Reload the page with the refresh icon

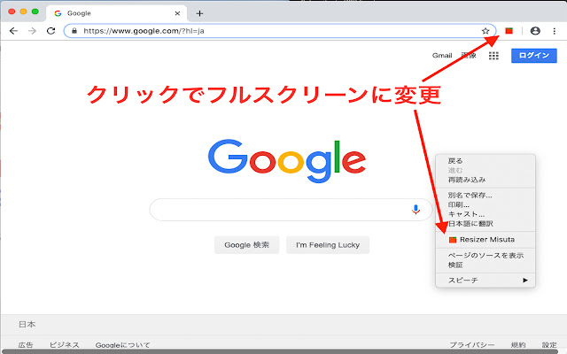tap(51, 31)
